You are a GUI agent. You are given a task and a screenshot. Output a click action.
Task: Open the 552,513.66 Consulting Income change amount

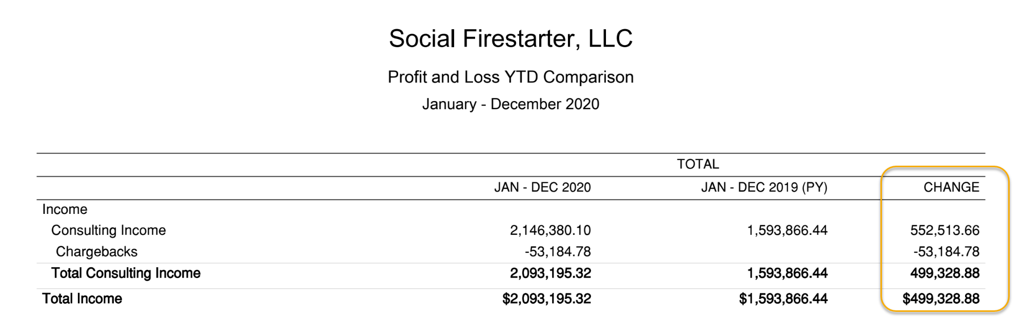(x=945, y=230)
